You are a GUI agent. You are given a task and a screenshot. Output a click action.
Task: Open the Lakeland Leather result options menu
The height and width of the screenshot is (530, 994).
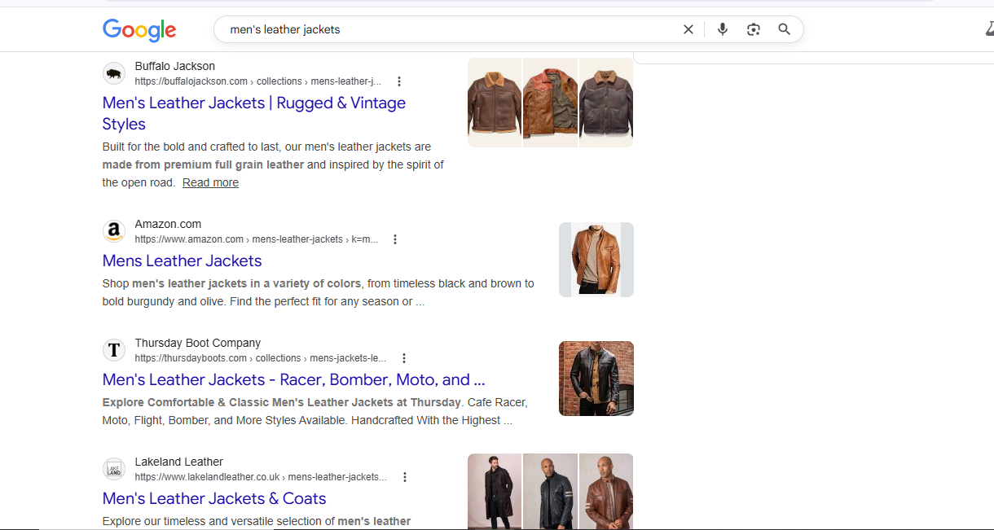pos(405,477)
